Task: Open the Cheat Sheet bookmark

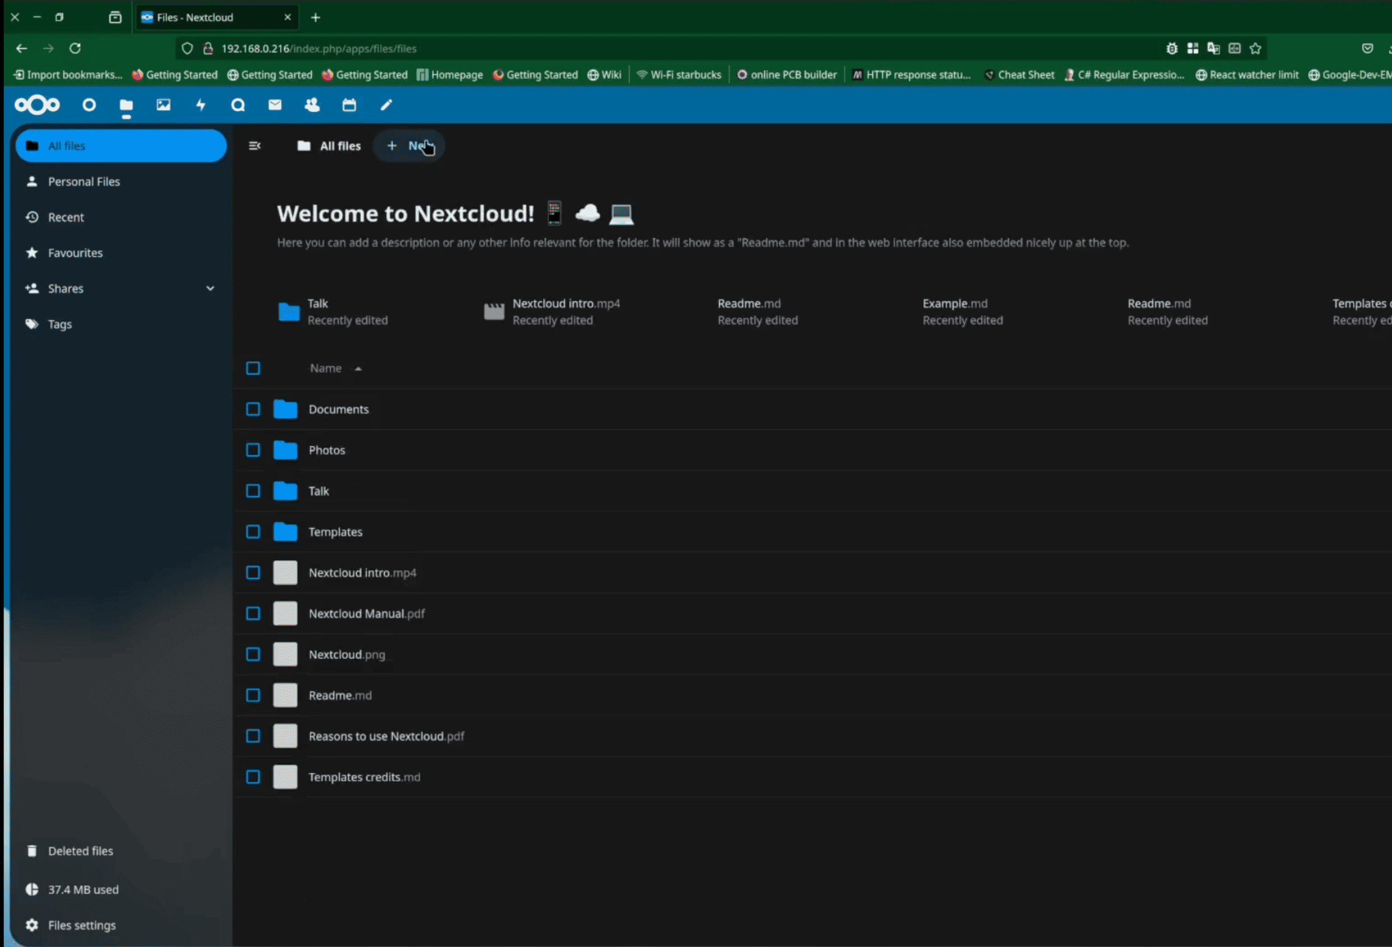Action: click(x=1019, y=75)
